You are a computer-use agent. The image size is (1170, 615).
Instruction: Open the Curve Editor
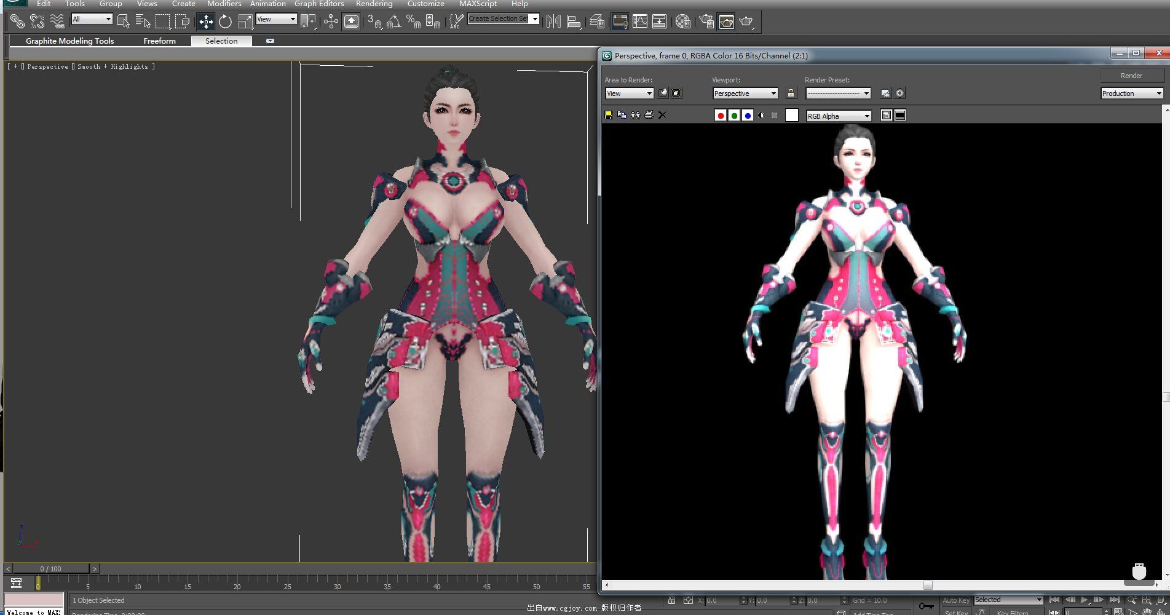(640, 22)
